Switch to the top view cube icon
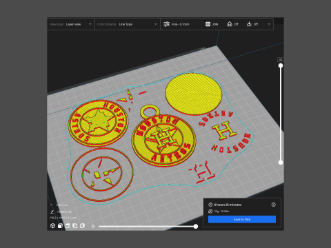The image size is (331, 248). [68, 226]
